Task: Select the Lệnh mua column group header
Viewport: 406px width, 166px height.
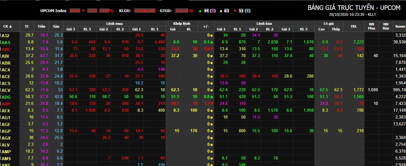Action: click(114, 23)
